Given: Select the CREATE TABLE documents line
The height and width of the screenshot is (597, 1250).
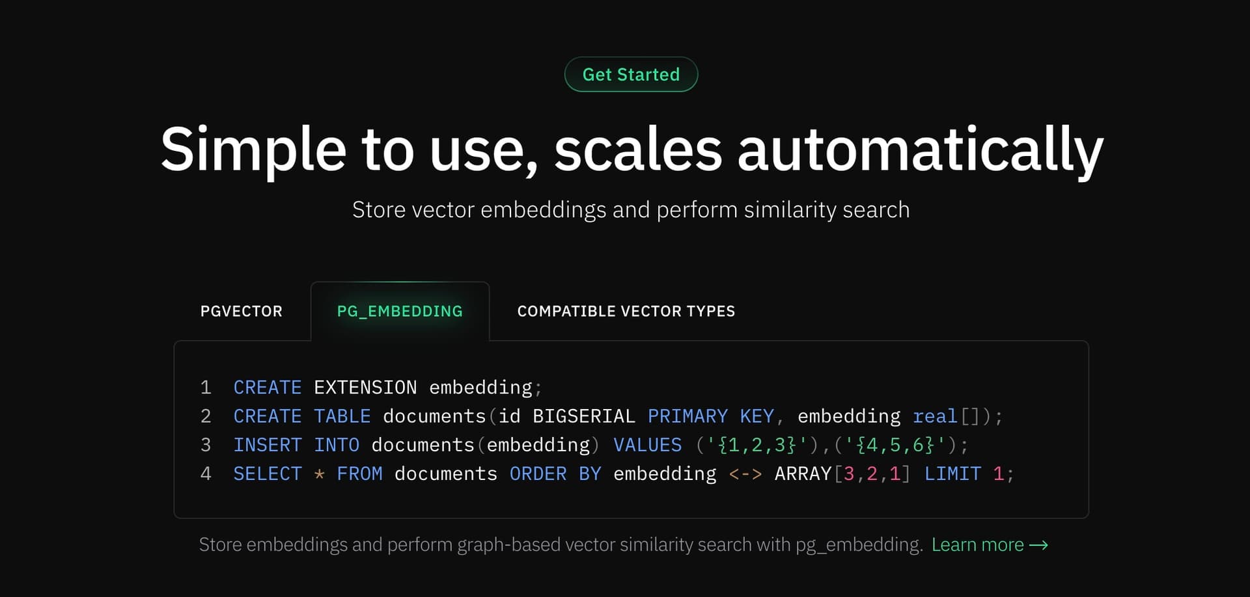Looking at the screenshot, I should (x=618, y=416).
